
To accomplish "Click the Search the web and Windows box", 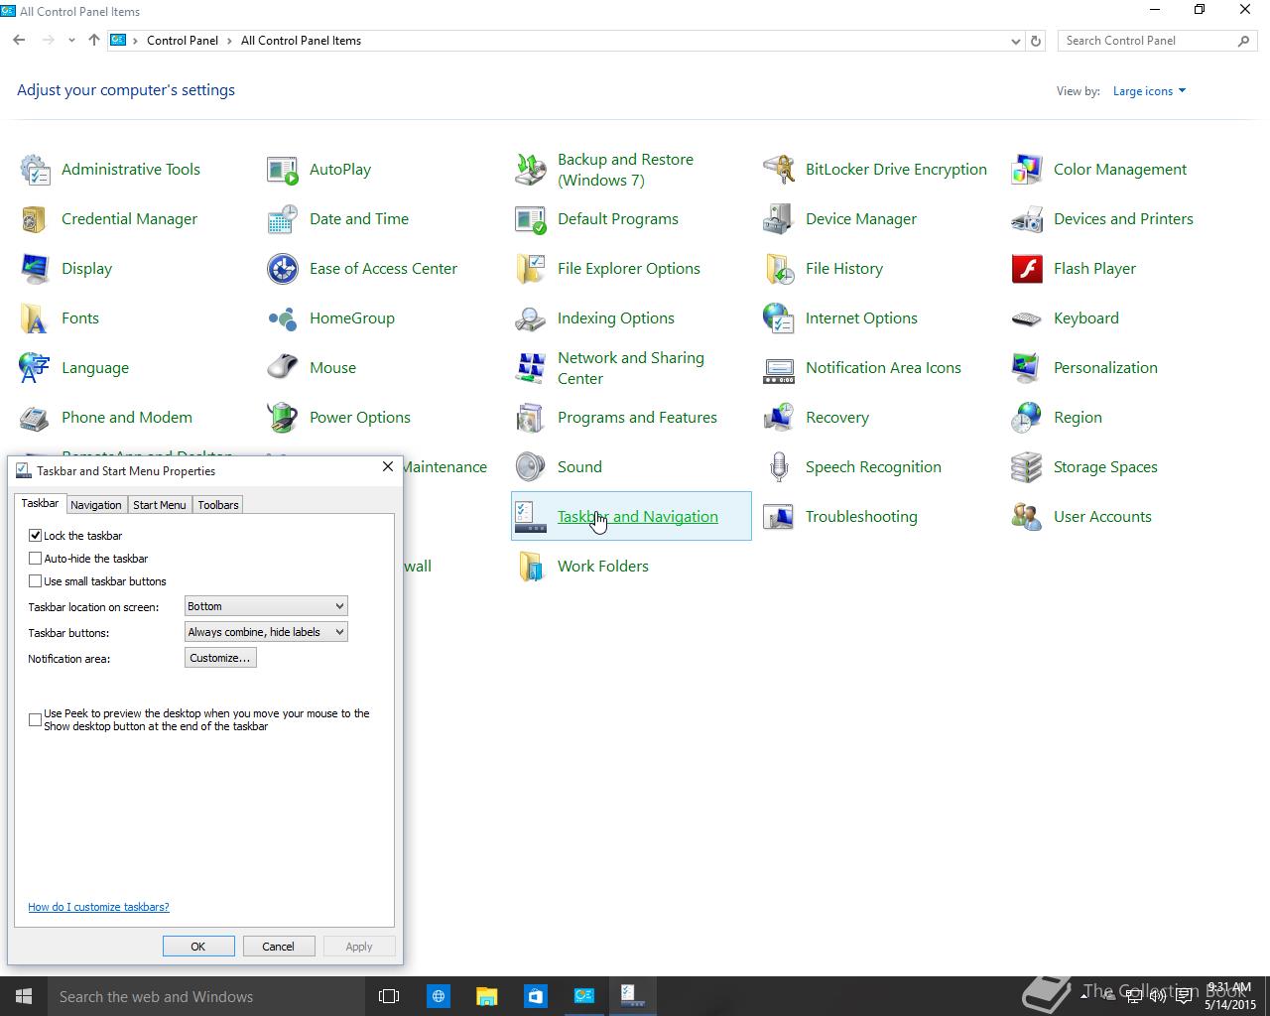I will coord(206,996).
